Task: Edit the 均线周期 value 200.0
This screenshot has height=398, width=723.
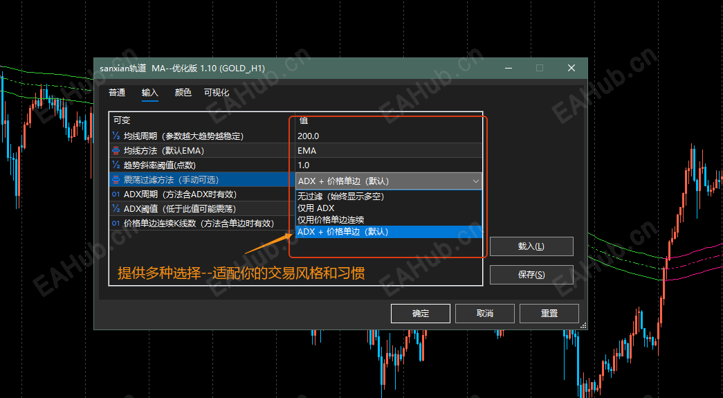Action: click(x=388, y=136)
